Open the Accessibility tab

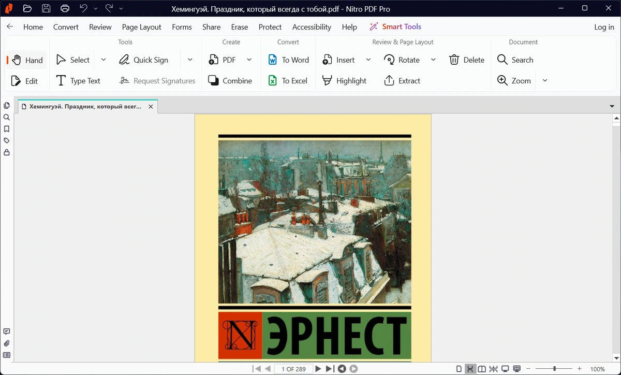coord(312,27)
